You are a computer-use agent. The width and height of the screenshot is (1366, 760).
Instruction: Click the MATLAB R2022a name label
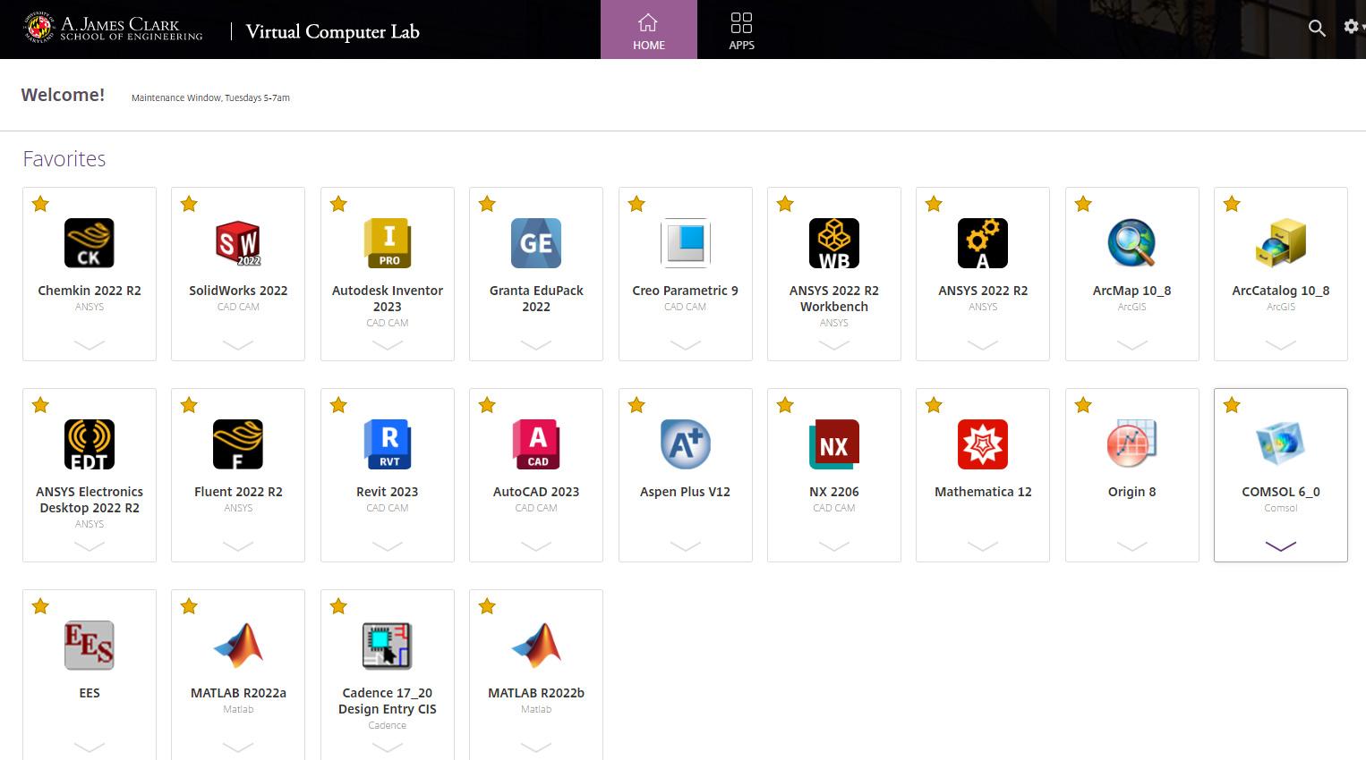pyautogui.click(x=238, y=693)
